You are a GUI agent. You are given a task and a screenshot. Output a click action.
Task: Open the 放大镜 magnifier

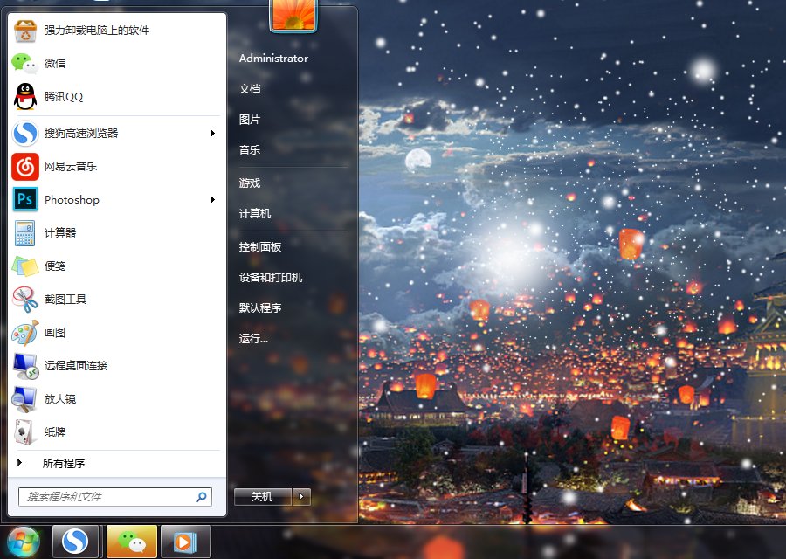click(59, 399)
